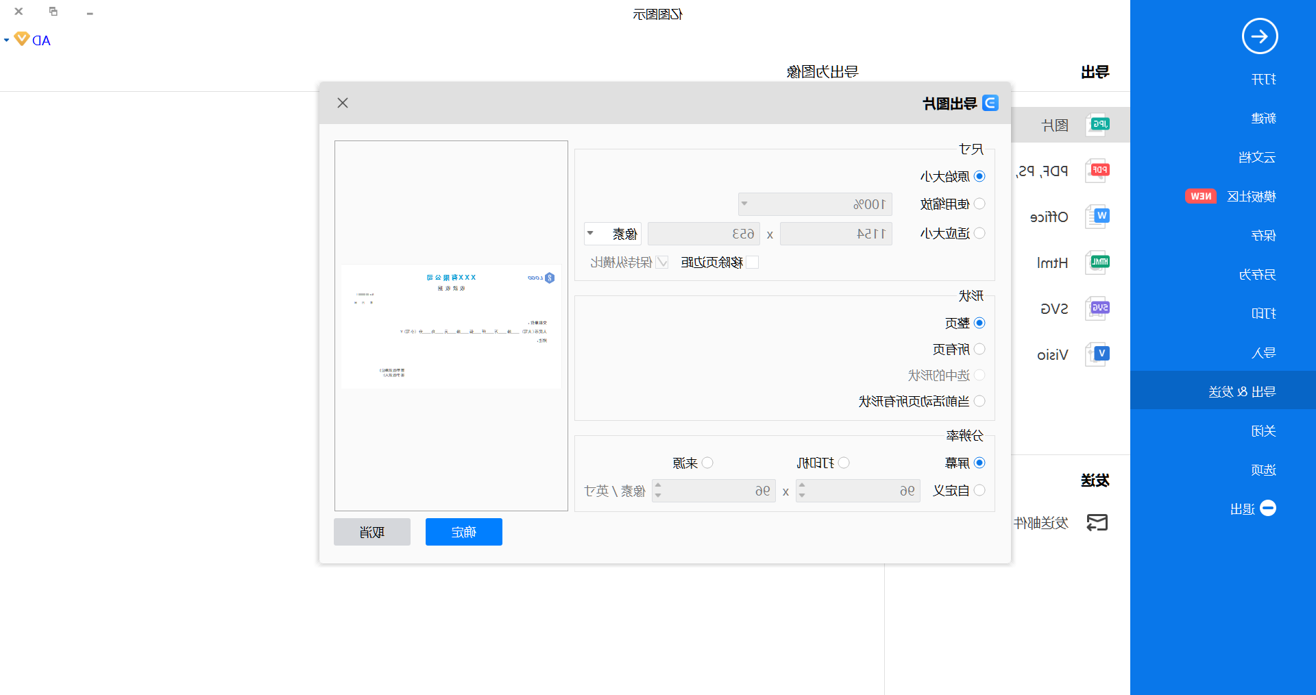
Task: Select the 打印机 resolution radio
Action: (x=844, y=463)
